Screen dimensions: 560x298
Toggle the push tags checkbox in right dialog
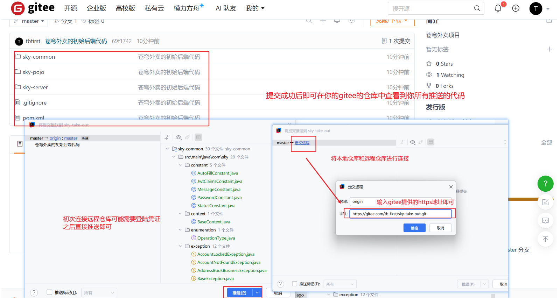295,284
